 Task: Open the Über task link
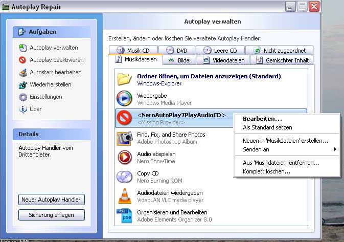pyautogui.click(x=36, y=109)
